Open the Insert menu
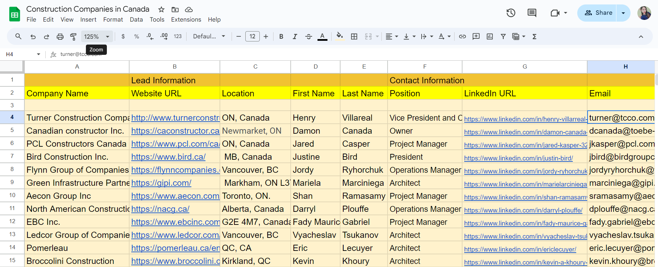 pos(88,20)
